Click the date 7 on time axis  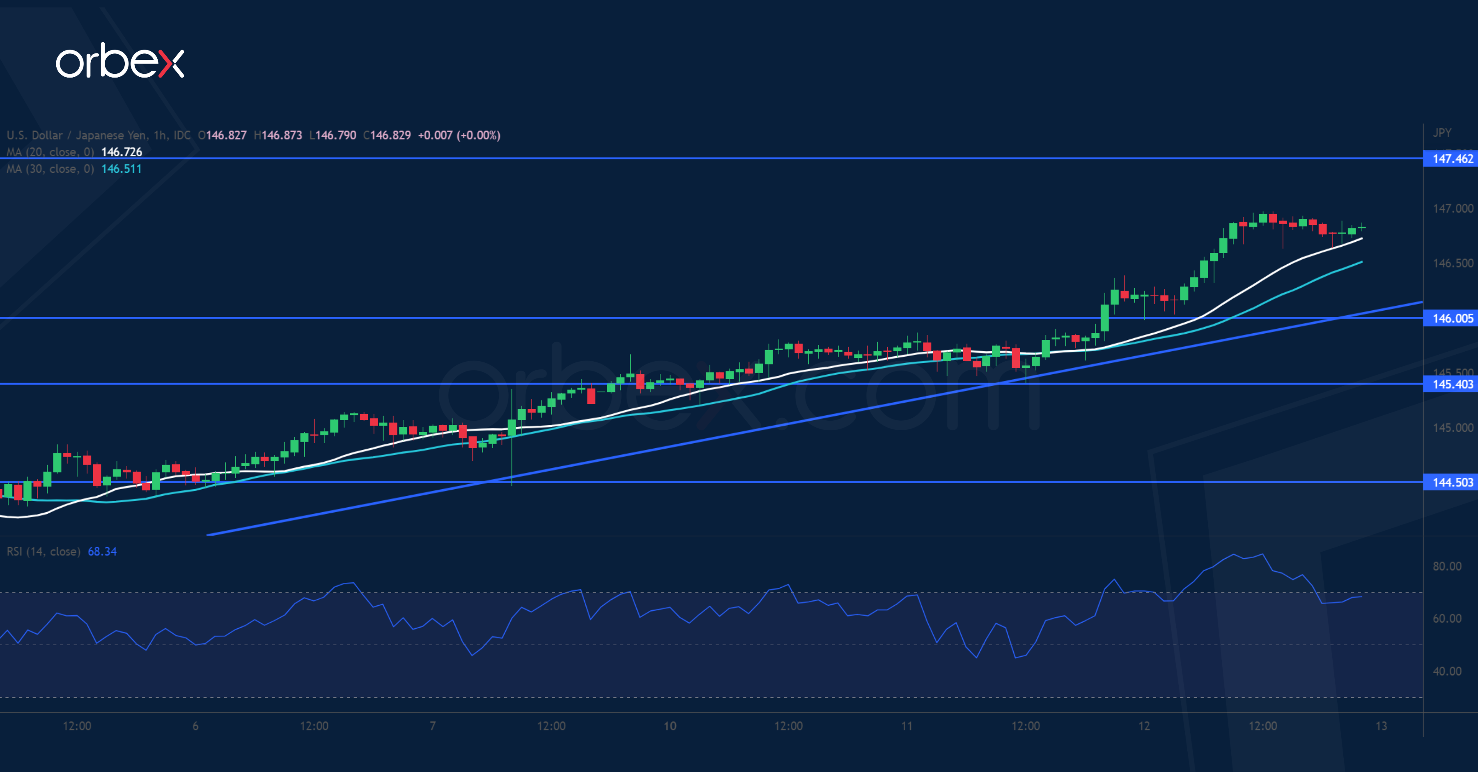(433, 726)
